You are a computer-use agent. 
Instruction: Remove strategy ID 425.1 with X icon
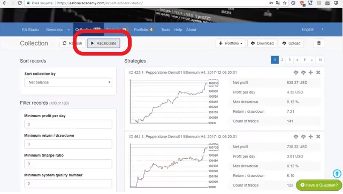click(x=318, y=73)
